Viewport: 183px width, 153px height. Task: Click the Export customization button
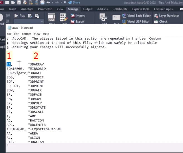pyautogui.click(x=78, y=21)
